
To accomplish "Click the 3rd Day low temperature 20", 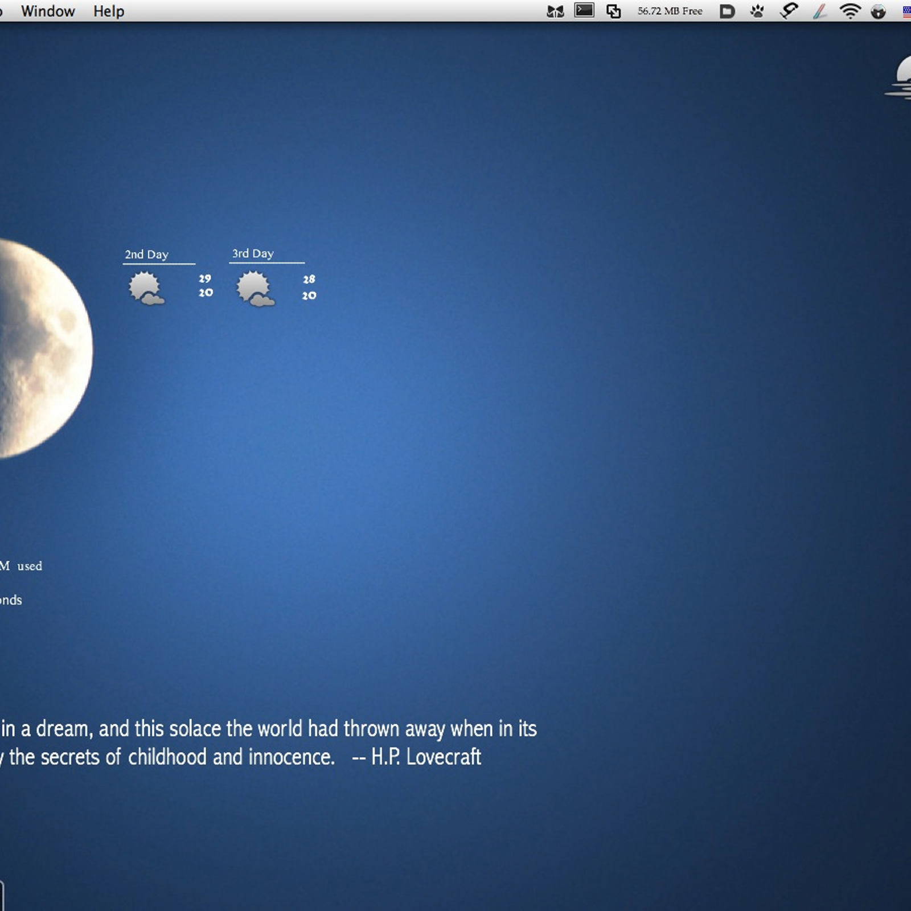I will click(x=309, y=296).
